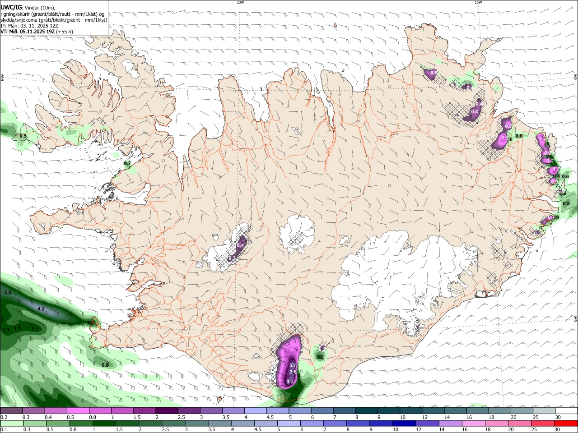Click the dark teal swatch at 9 in the top legend row
Screen dimensions: 578x433
coord(388,411)
